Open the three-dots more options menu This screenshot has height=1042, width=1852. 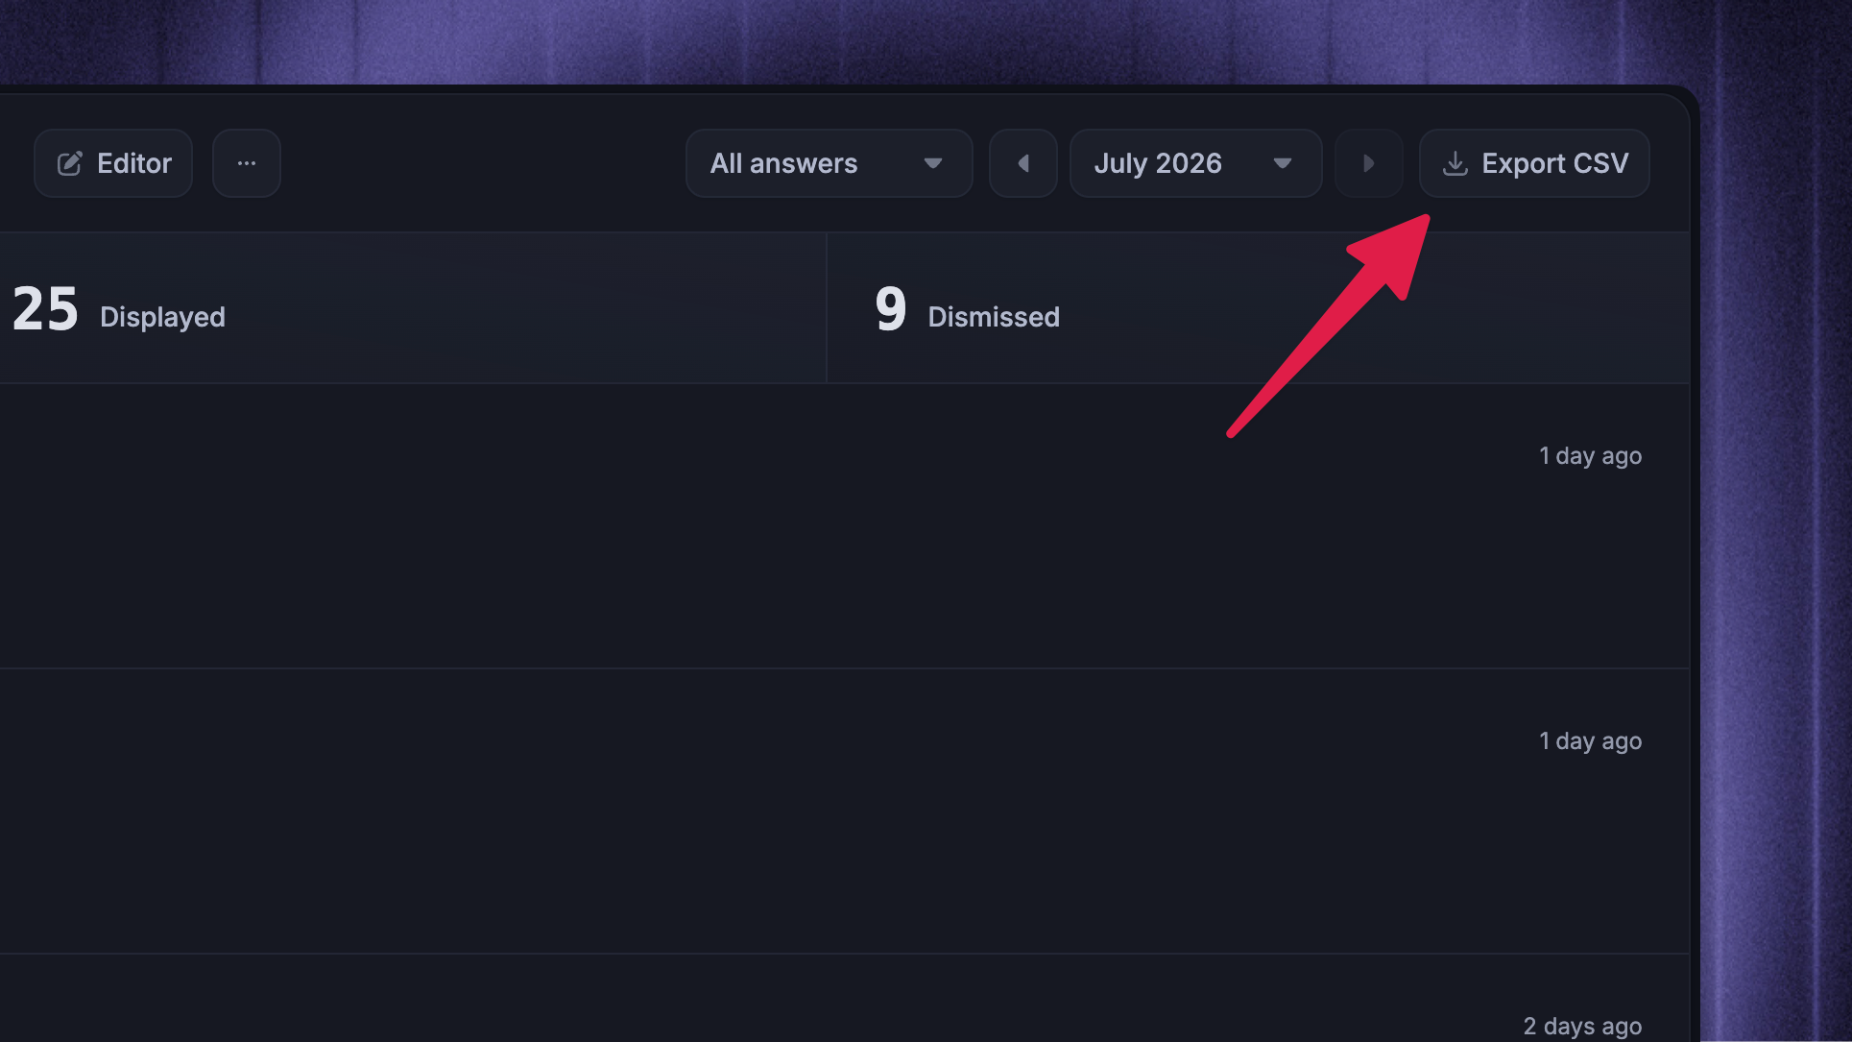[x=247, y=163]
